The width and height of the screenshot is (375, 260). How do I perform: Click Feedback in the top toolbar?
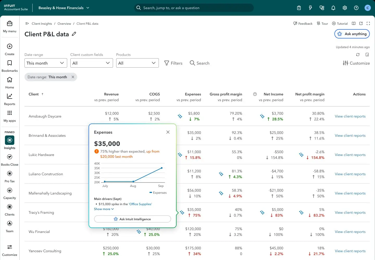coord(303,23)
